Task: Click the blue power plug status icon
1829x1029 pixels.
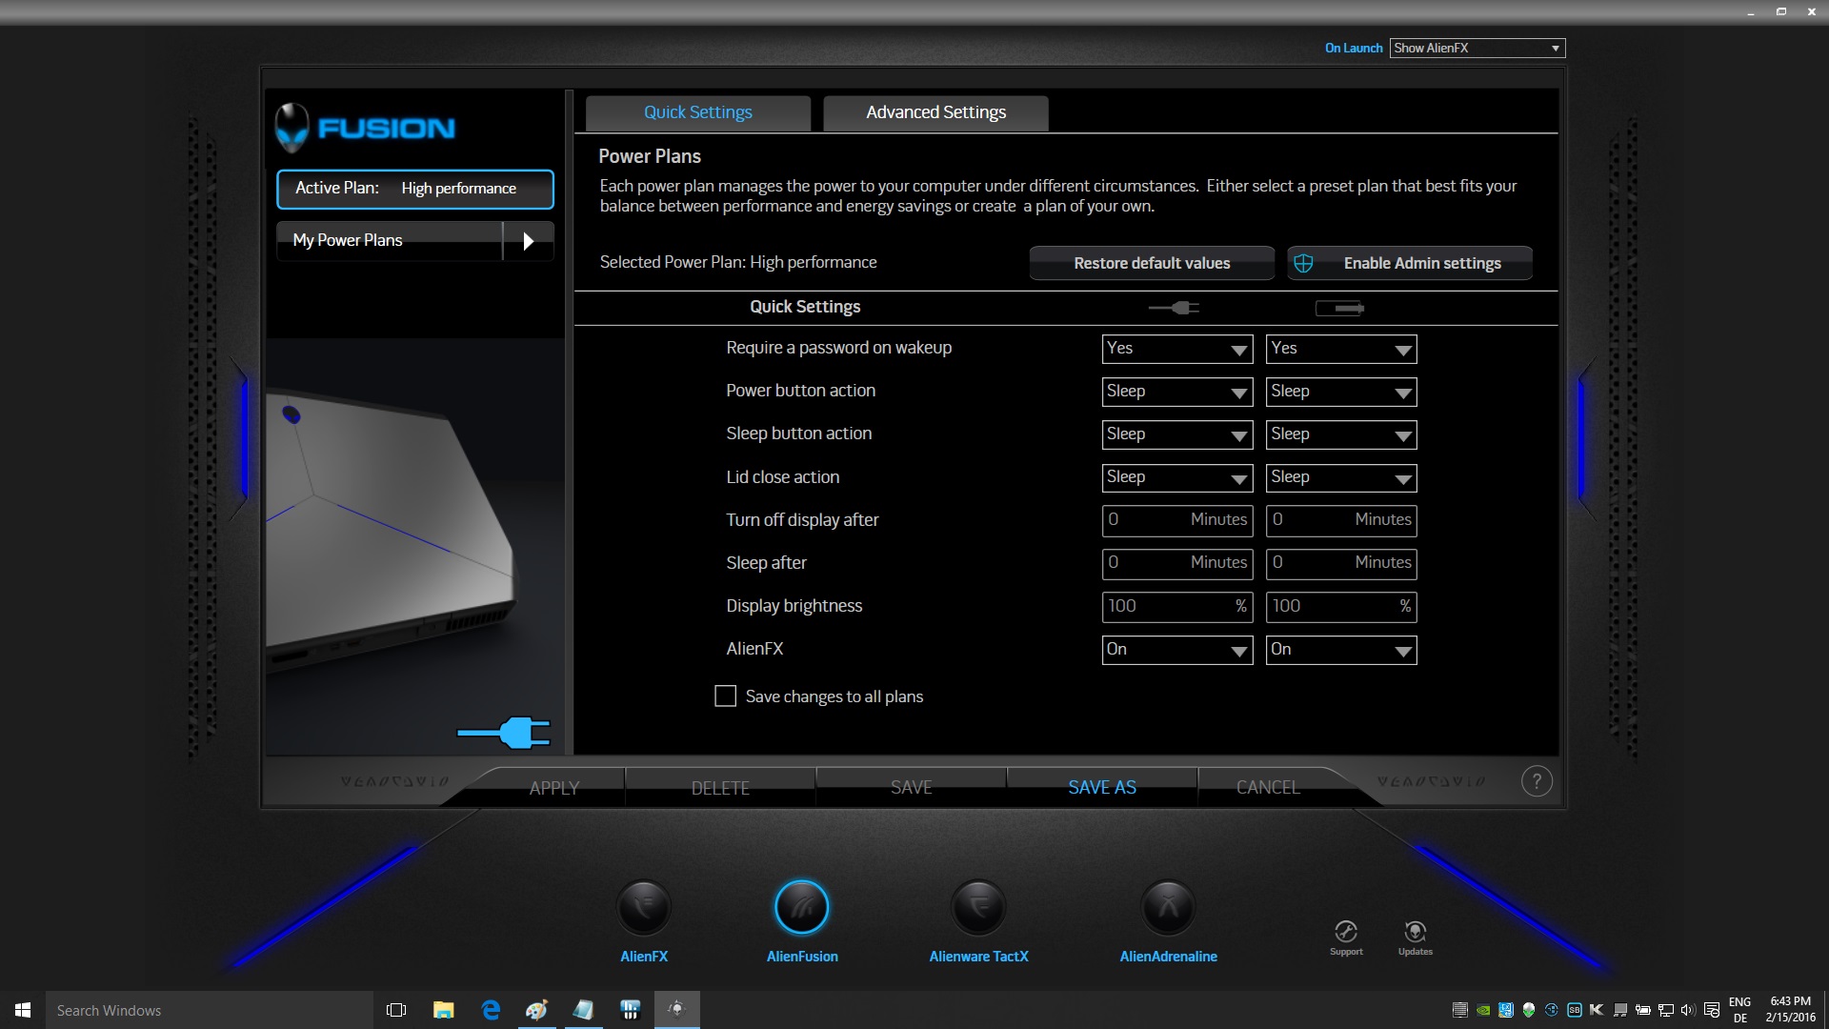Action: (504, 733)
